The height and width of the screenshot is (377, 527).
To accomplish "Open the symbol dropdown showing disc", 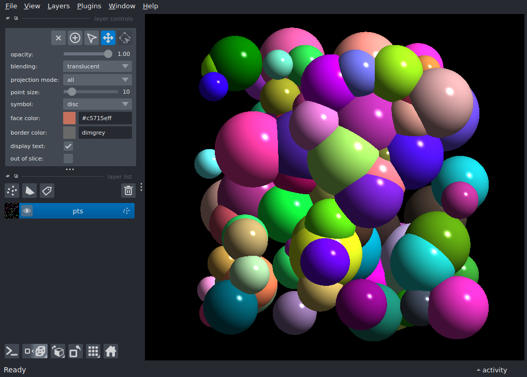I will coord(97,104).
